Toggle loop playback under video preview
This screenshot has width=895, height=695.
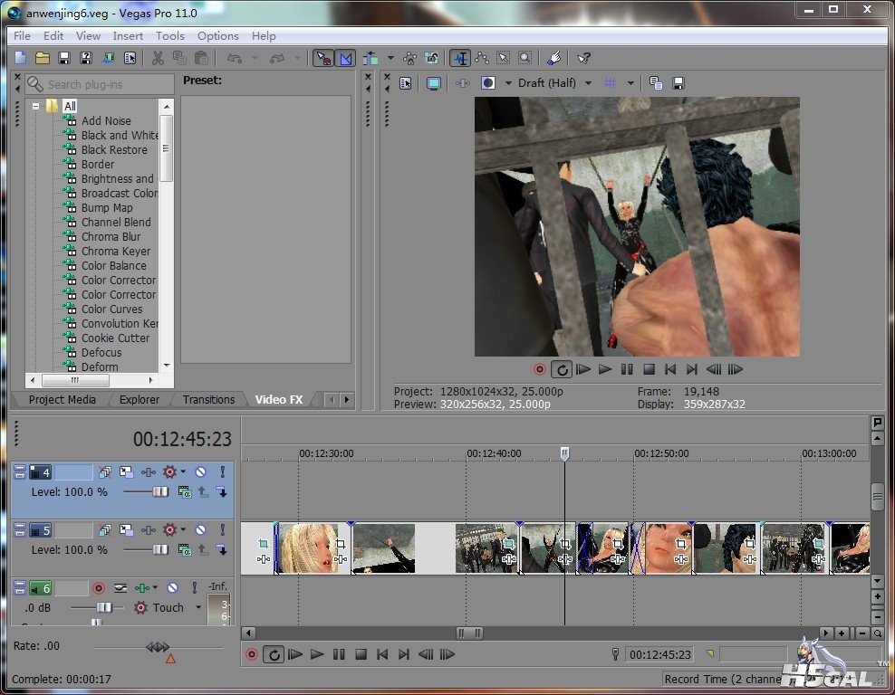tap(562, 369)
